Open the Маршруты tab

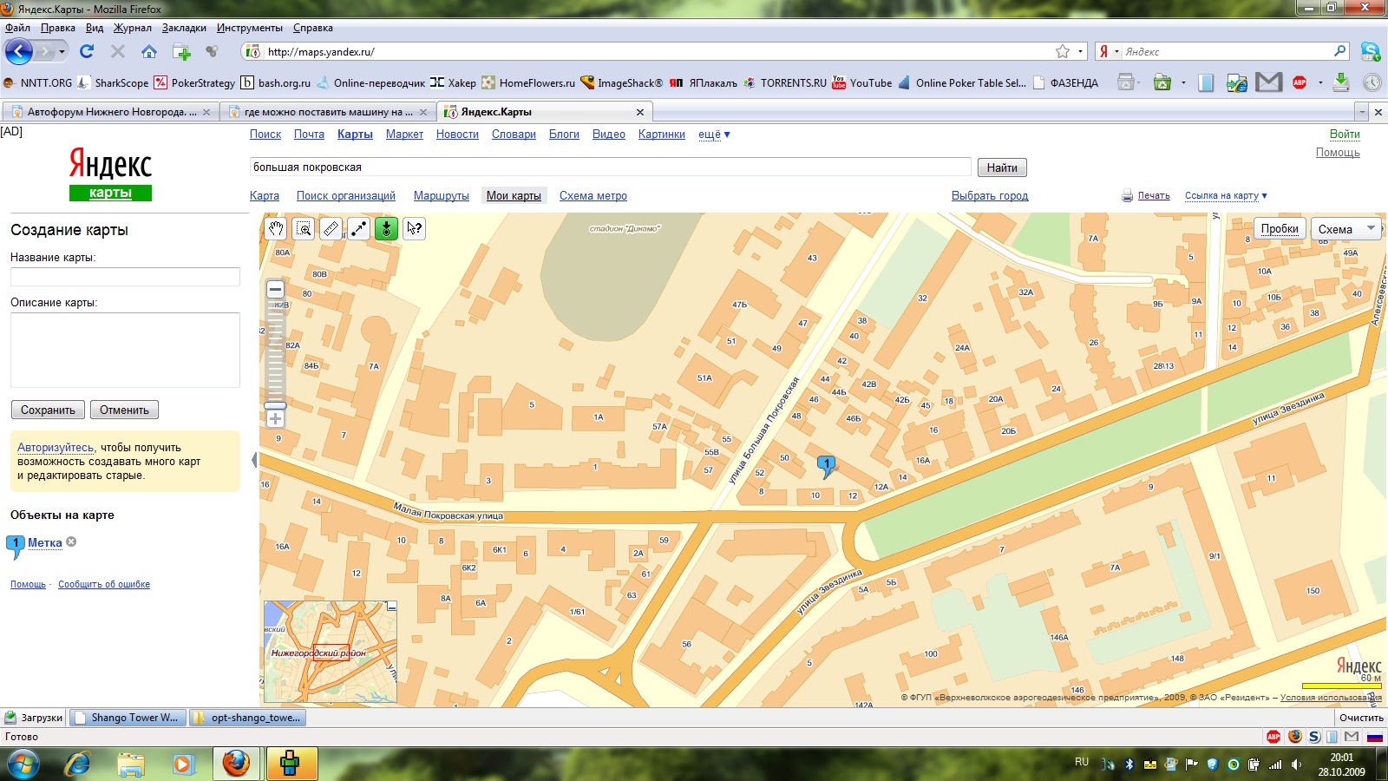pos(441,196)
